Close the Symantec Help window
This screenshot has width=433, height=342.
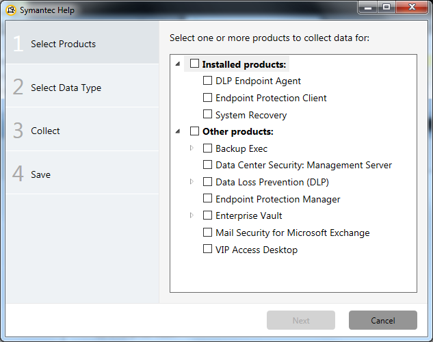(x=412, y=7)
